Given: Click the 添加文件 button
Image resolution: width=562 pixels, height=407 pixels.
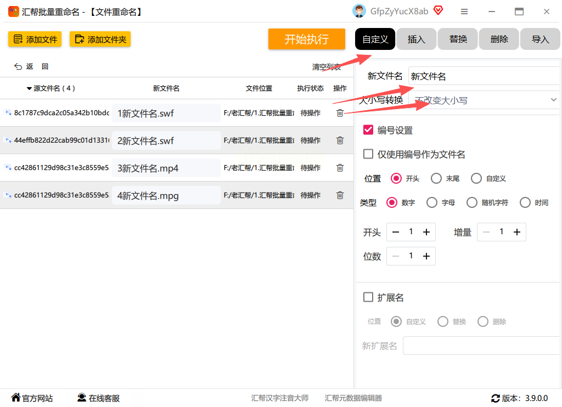Looking at the screenshot, I should [35, 39].
